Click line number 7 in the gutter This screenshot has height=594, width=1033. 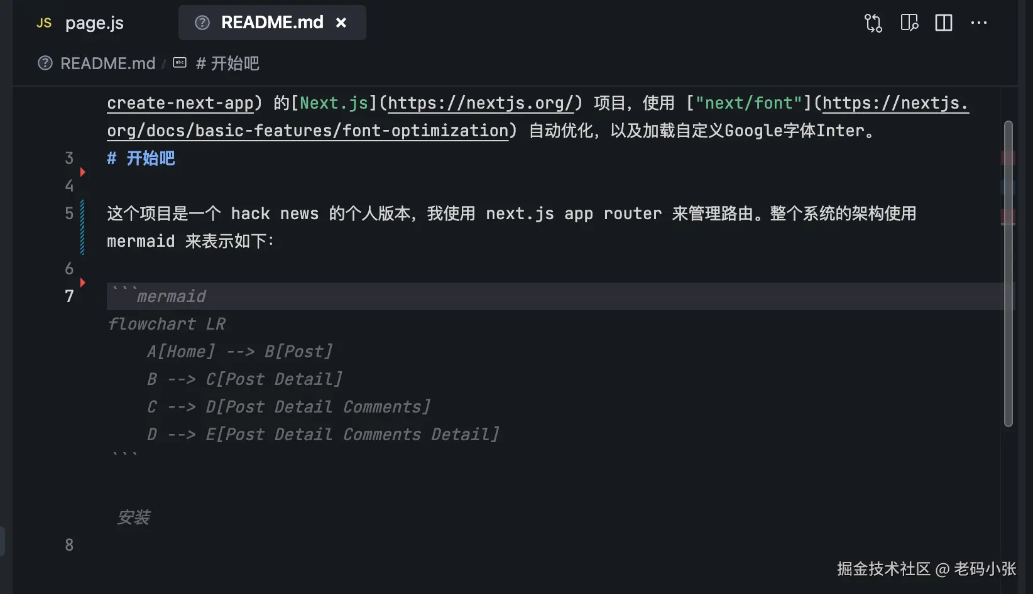(69, 296)
